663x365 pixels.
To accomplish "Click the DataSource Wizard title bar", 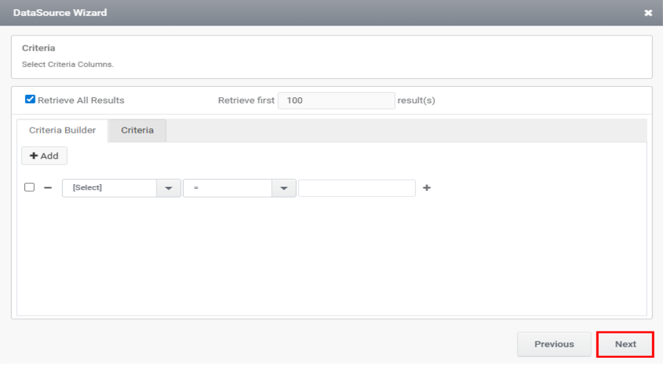I will pyautogui.click(x=263, y=13).
